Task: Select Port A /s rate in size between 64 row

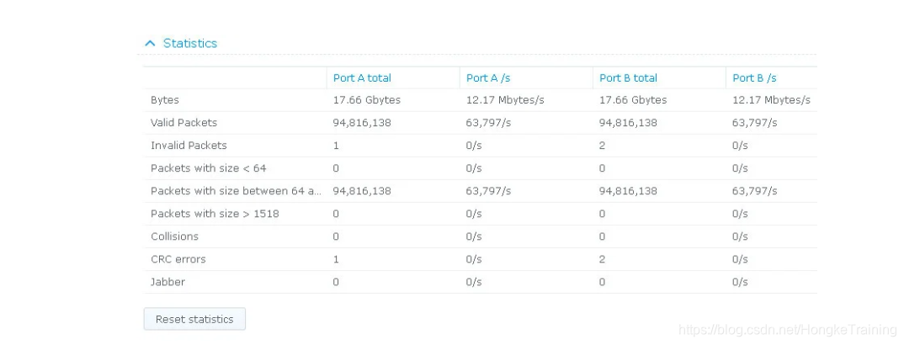Action: [488, 191]
